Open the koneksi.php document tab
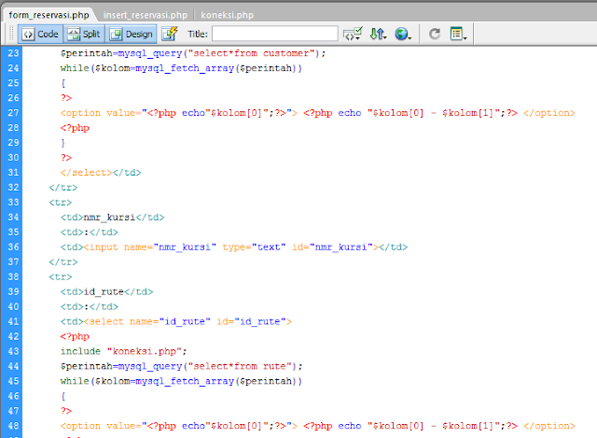This screenshot has width=597, height=438. click(x=227, y=15)
